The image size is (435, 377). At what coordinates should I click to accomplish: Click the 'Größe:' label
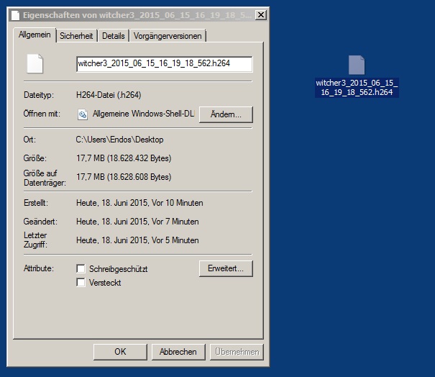coord(35,158)
